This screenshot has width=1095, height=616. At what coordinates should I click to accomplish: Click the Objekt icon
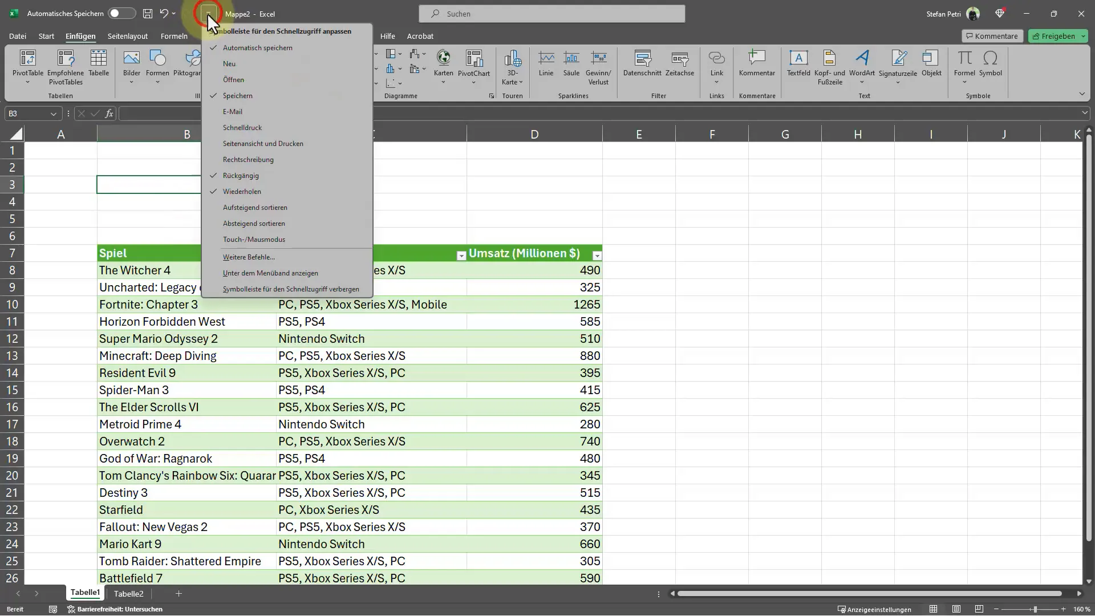931,63
